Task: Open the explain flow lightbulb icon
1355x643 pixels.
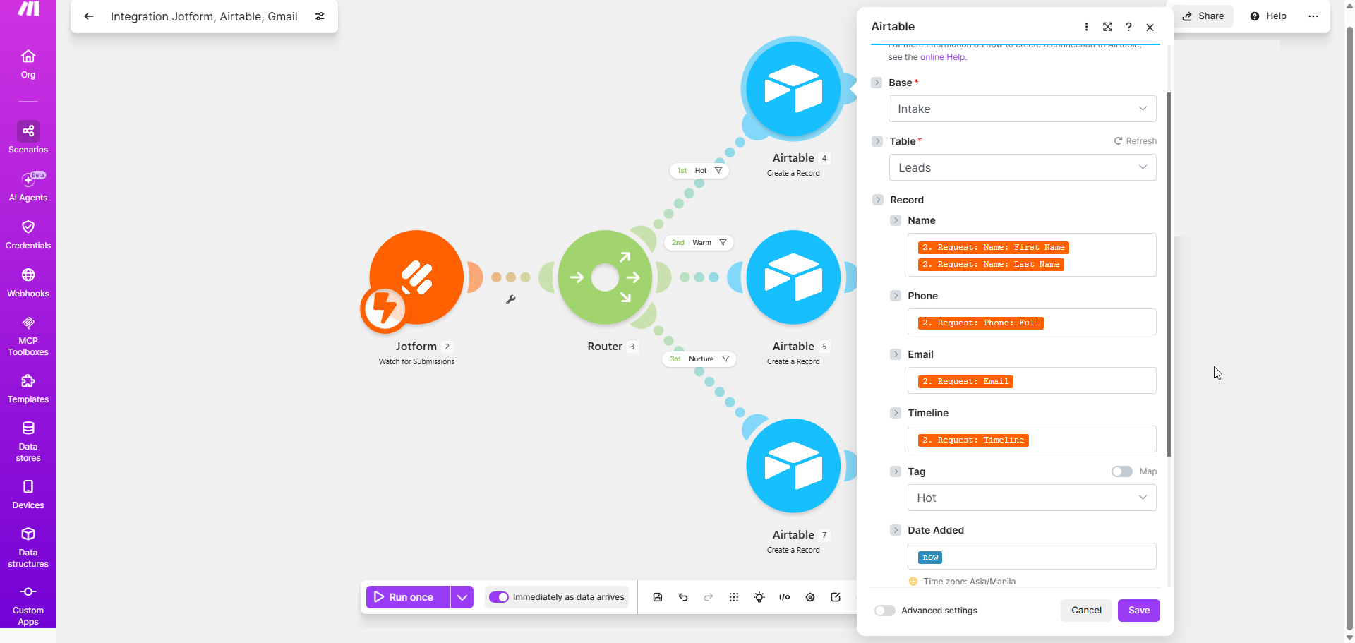Action: tap(759, 597)
